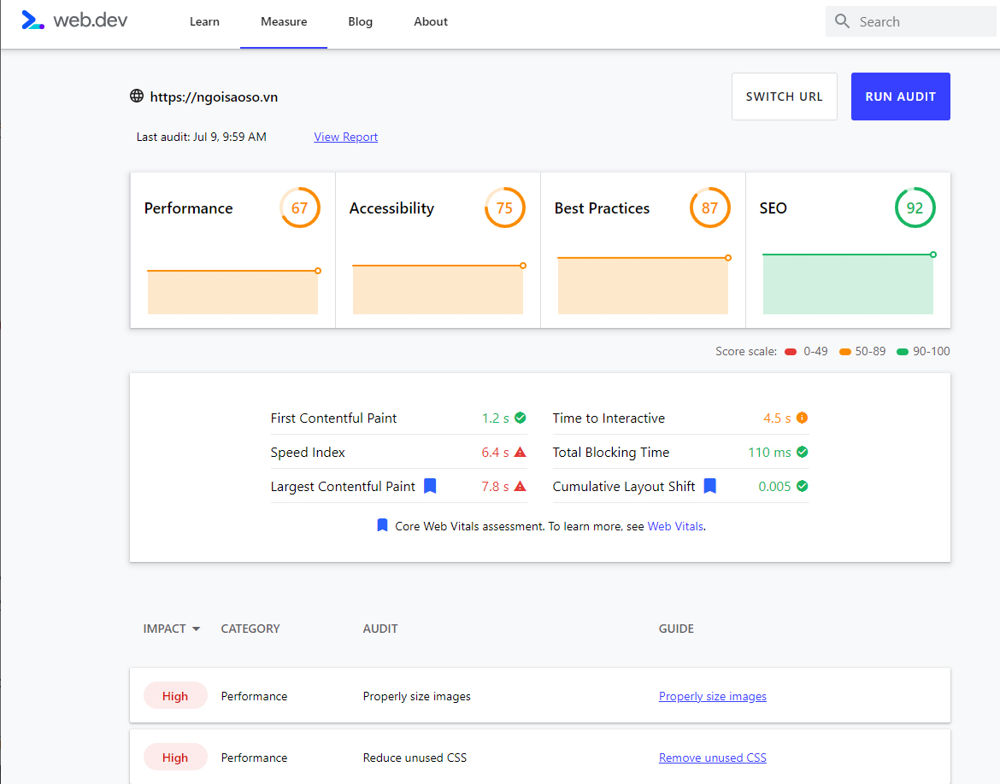Viewport: 1000px width, 784px height.
Task: Click the bookmark icon beside Cumulative Layout Shift
Action: (709, 485)
